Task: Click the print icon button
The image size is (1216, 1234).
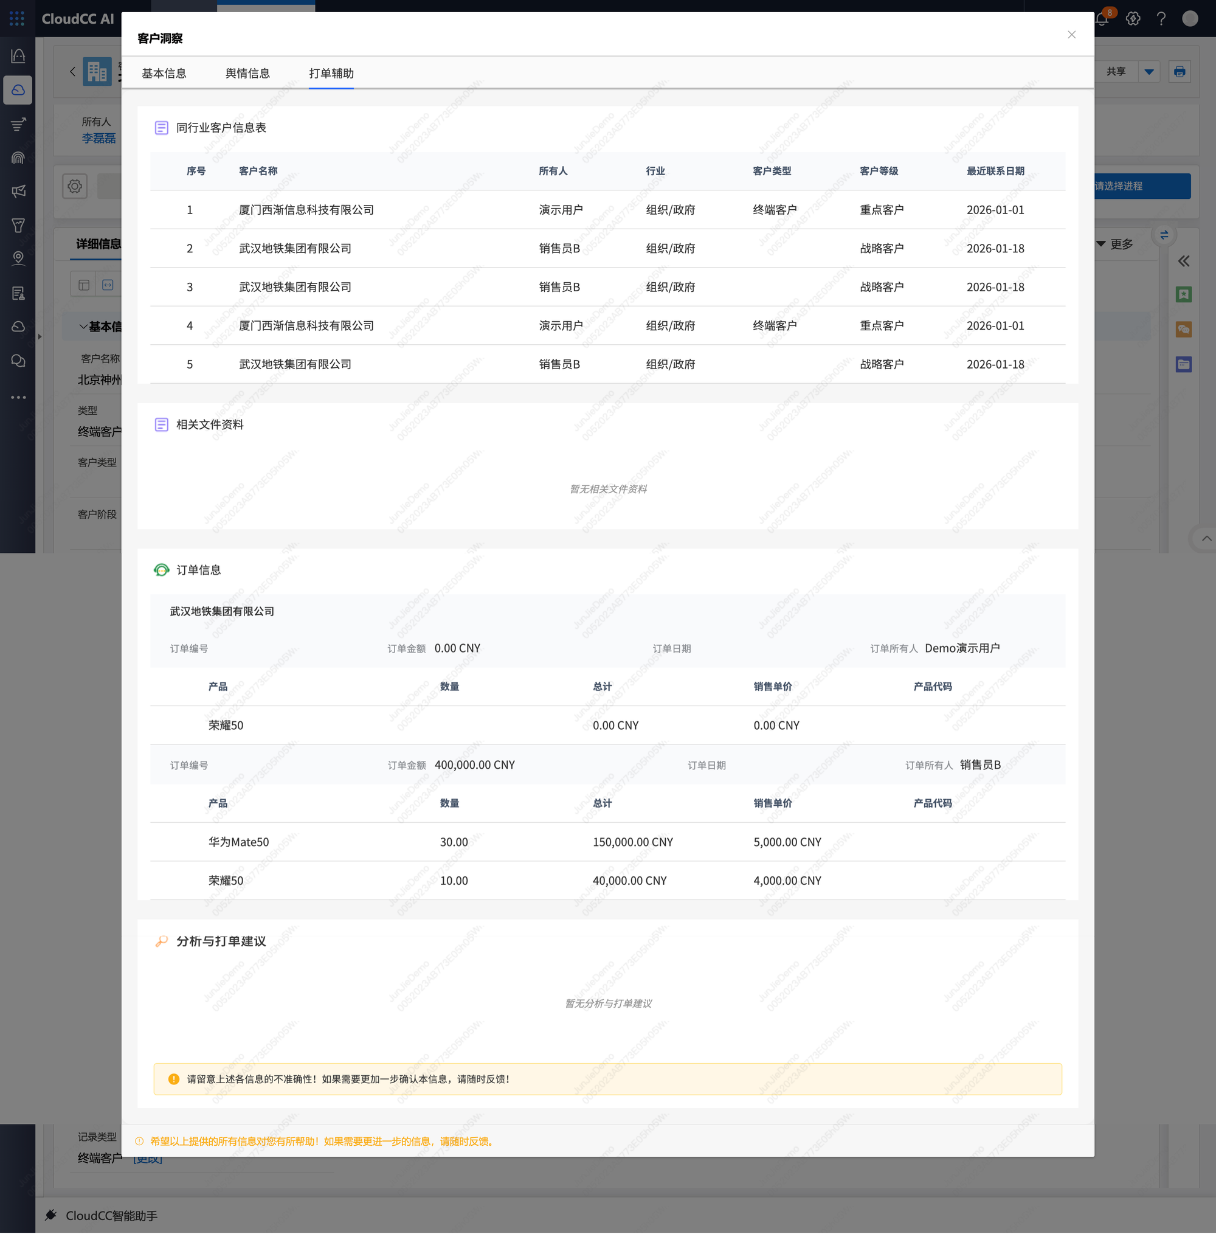Action: pos(1179,72)
